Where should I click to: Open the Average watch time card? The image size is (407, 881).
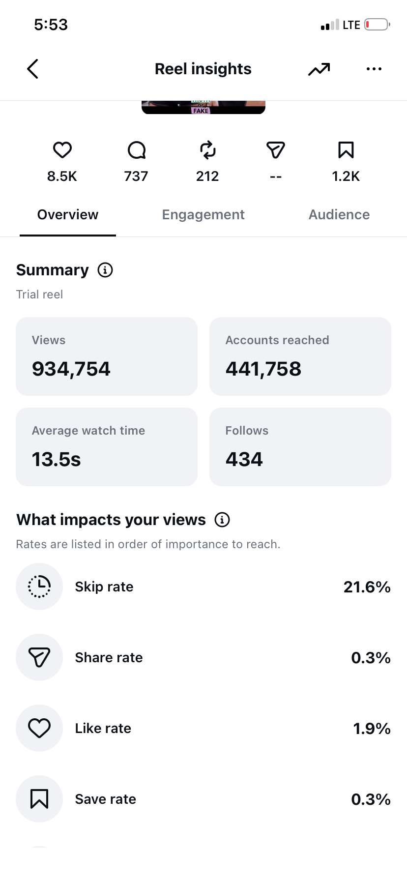click(x=107, y=447)
